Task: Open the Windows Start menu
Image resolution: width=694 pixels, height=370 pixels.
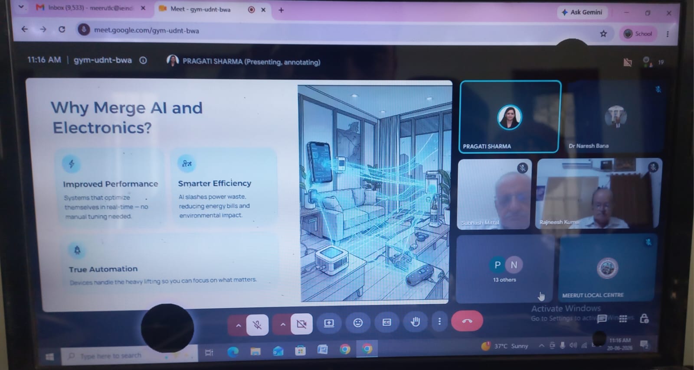Action: [x=50, y=356]
